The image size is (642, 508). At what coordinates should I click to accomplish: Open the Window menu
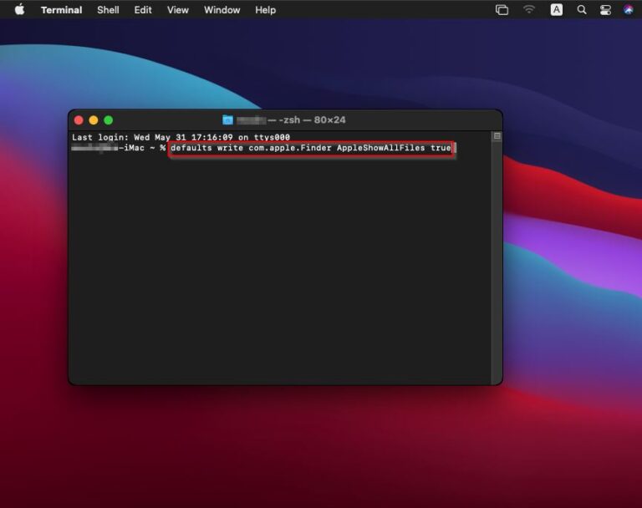[222, 10]
